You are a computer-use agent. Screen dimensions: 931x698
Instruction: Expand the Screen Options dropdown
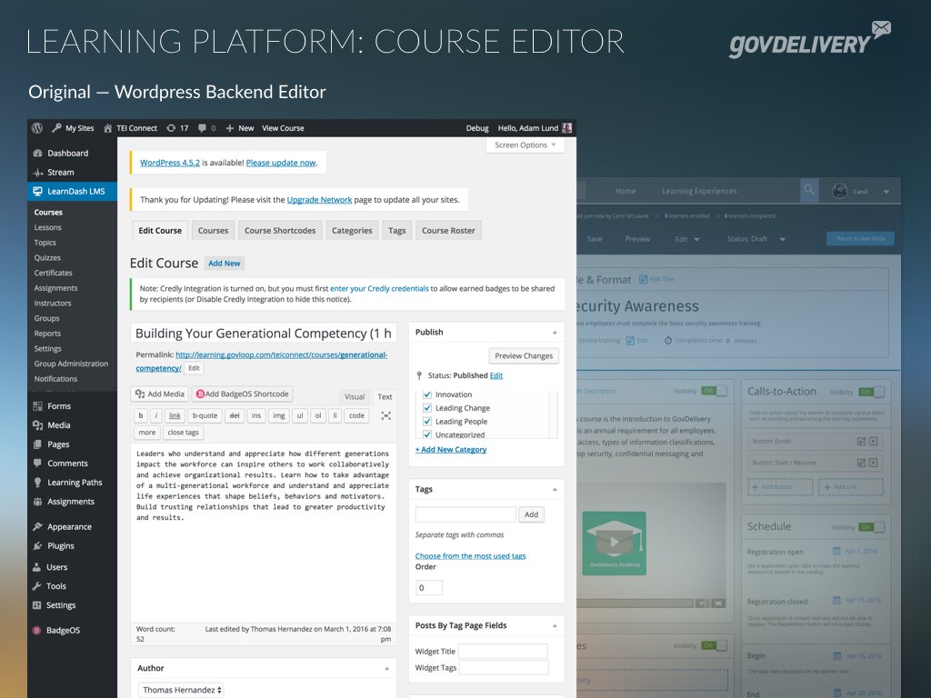526,145
